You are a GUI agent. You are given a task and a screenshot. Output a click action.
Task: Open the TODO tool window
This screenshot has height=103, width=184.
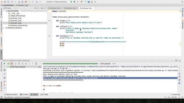click(x=44, y=94)
